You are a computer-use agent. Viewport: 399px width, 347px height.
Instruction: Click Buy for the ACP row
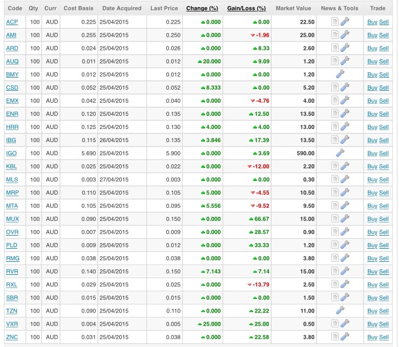point(372,22)
